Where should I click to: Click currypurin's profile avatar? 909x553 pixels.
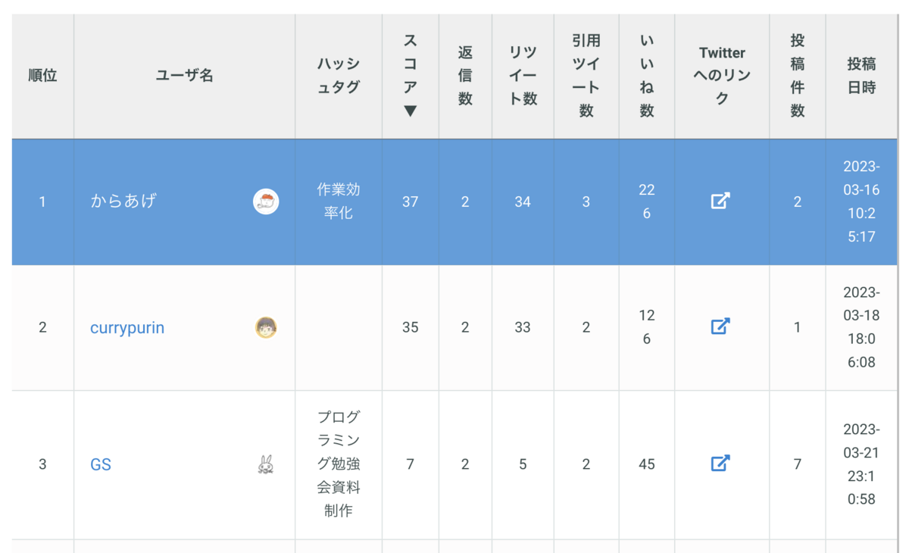[266, 327]
